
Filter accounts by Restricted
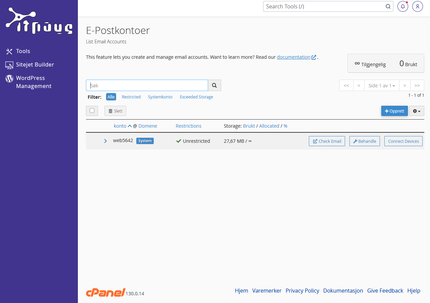131,97
